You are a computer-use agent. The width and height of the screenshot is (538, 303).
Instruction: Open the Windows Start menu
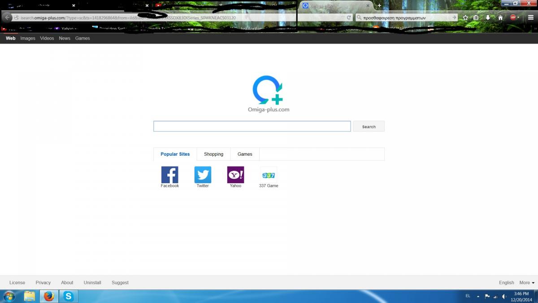(9, 296)
